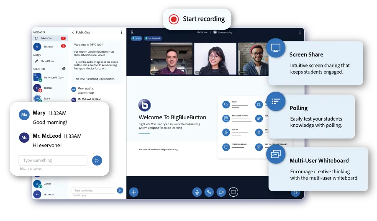The image size is (377, 221).
Task: Click the Screen Share card heading
Action: pyautogui.click(x=306, y=54)
